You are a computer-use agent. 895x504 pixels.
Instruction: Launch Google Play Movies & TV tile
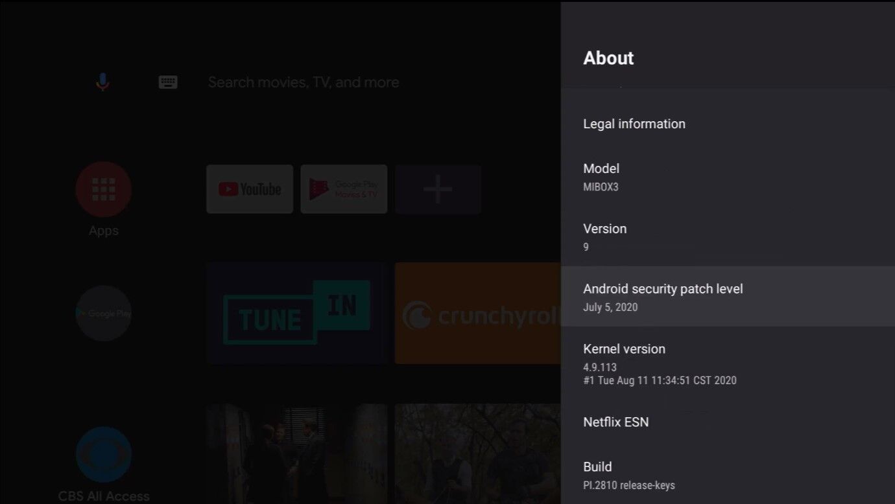click(344, 189)
